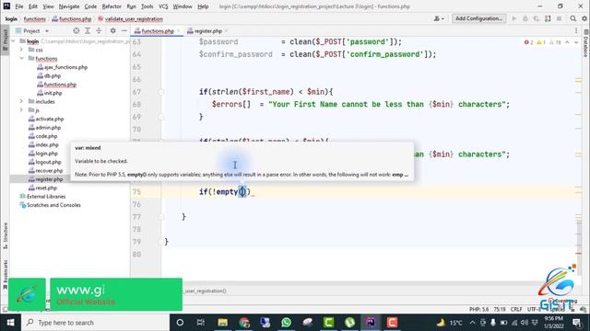590x331 pixels.
Task: Open the user account dropdown in toolbar
Action: 439,18
